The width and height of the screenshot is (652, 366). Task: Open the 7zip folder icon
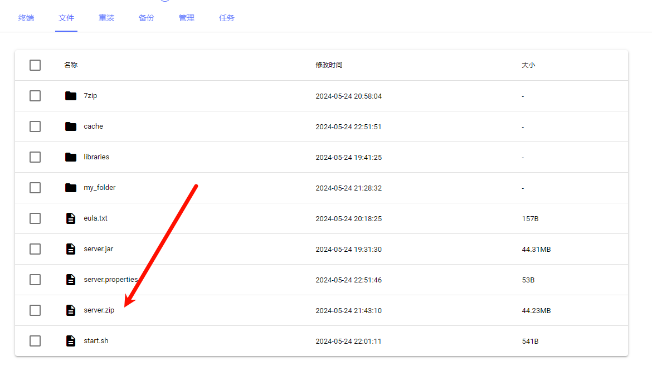tap(71, 96)
